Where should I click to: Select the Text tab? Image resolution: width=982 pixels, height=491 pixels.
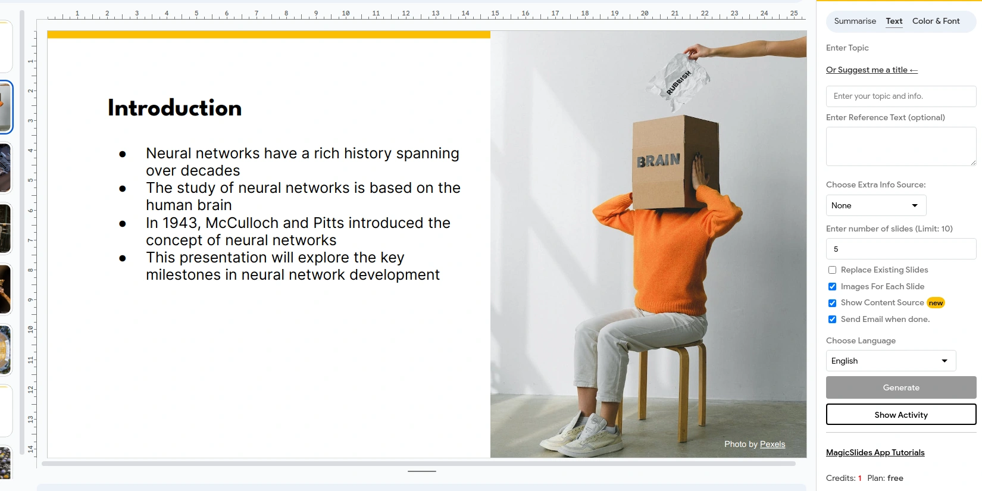894,21
